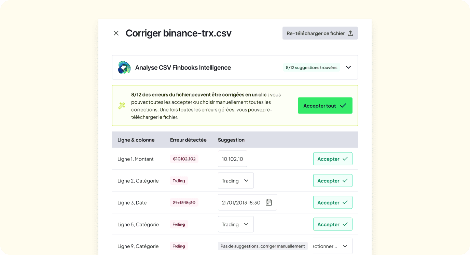
Task: Click the magic wand icon in banner
Action: [122, 106]
